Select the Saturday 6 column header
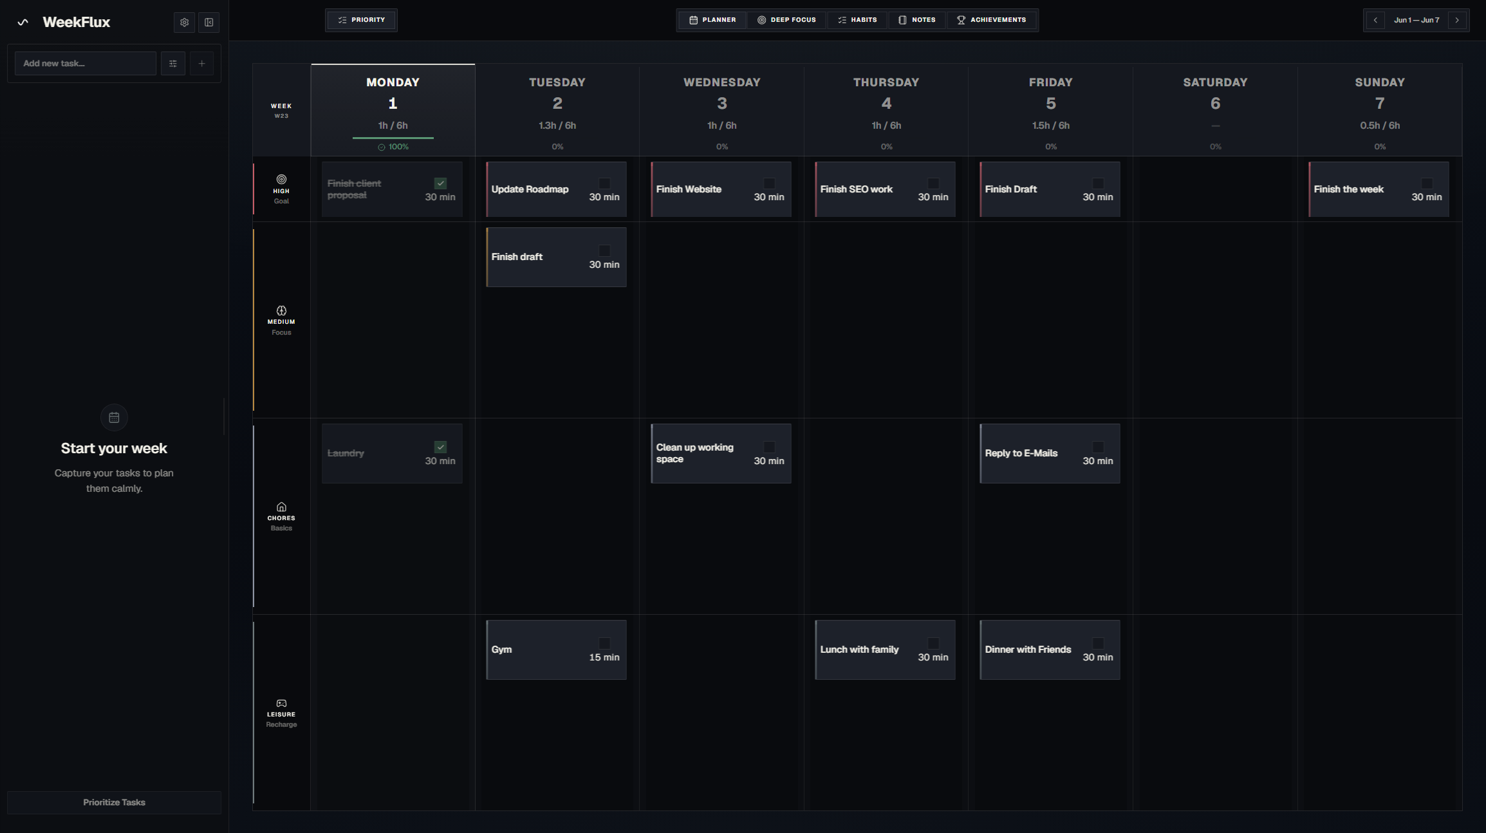The image size is (1486, 833). pos(1215,110)
